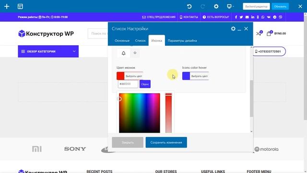Image resolution: width=307 pixels, height=173 pixels.
Task: Open the responsive preview device dropdown
Action: 230,6
